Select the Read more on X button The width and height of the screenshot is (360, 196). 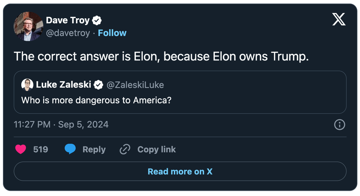point(180,171)
